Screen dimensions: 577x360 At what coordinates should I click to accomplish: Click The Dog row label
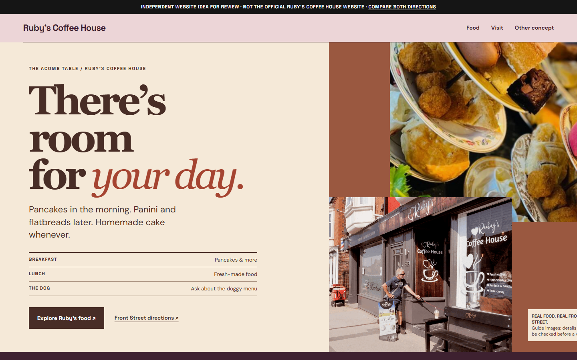[39, 288]
